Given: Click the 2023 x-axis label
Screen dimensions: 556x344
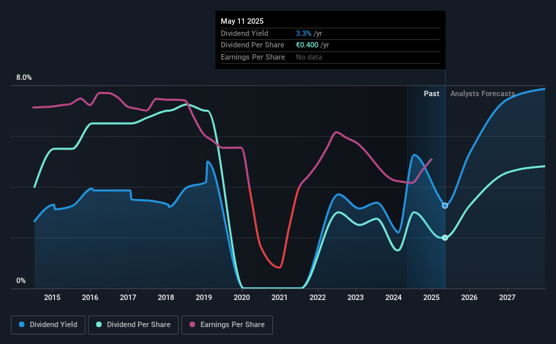Looking at the screenshot, I should [x=356, y=297].
